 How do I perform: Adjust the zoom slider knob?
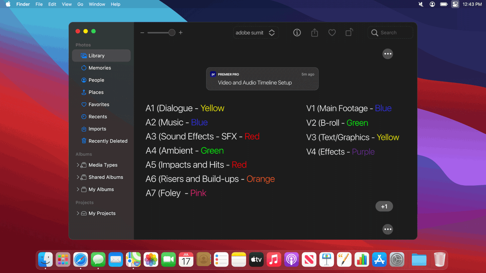(x=172, y=33)
